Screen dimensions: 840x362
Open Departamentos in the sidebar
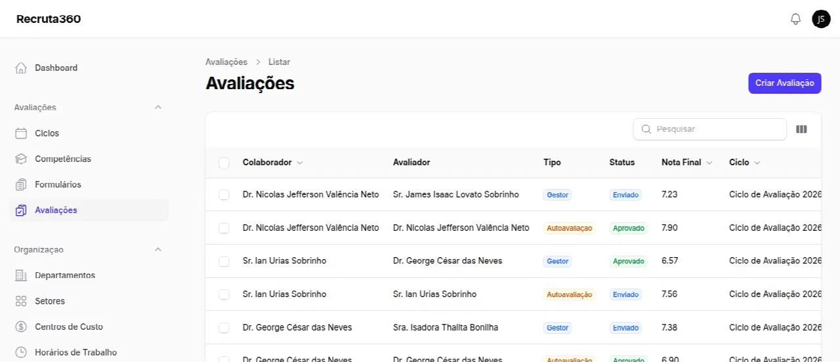click(x=89, y=275)
